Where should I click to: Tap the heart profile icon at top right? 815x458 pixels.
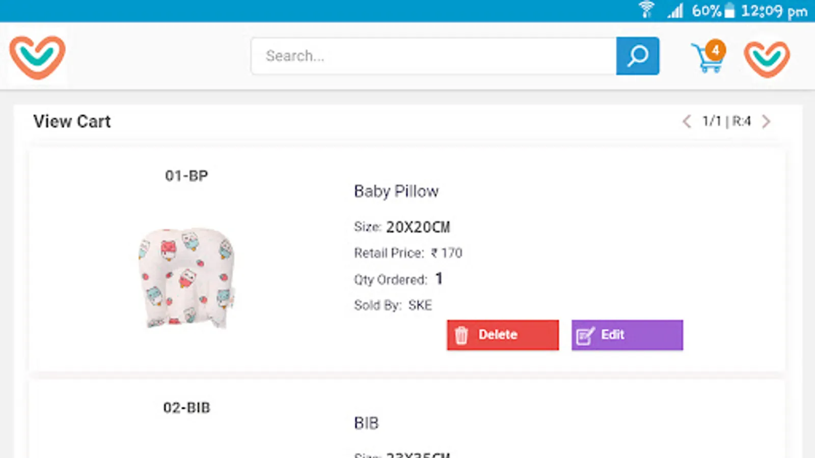[767, 59]
